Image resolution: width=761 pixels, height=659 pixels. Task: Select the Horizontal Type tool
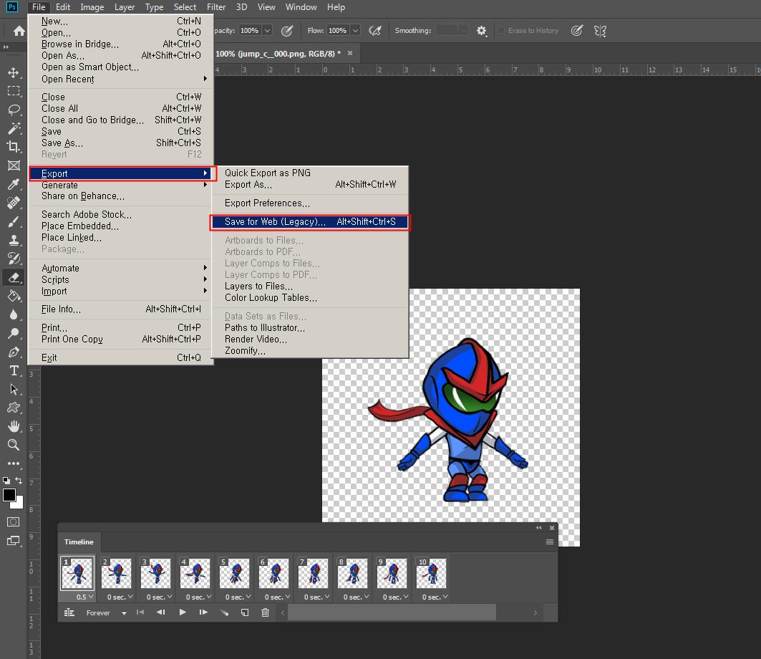click(14, 370)
